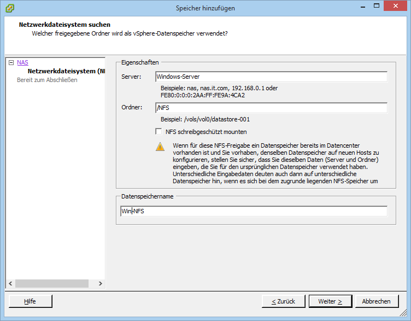Focus the Datenspeichername text field
The image size is (411, 321).
click(x=254, y=211)
